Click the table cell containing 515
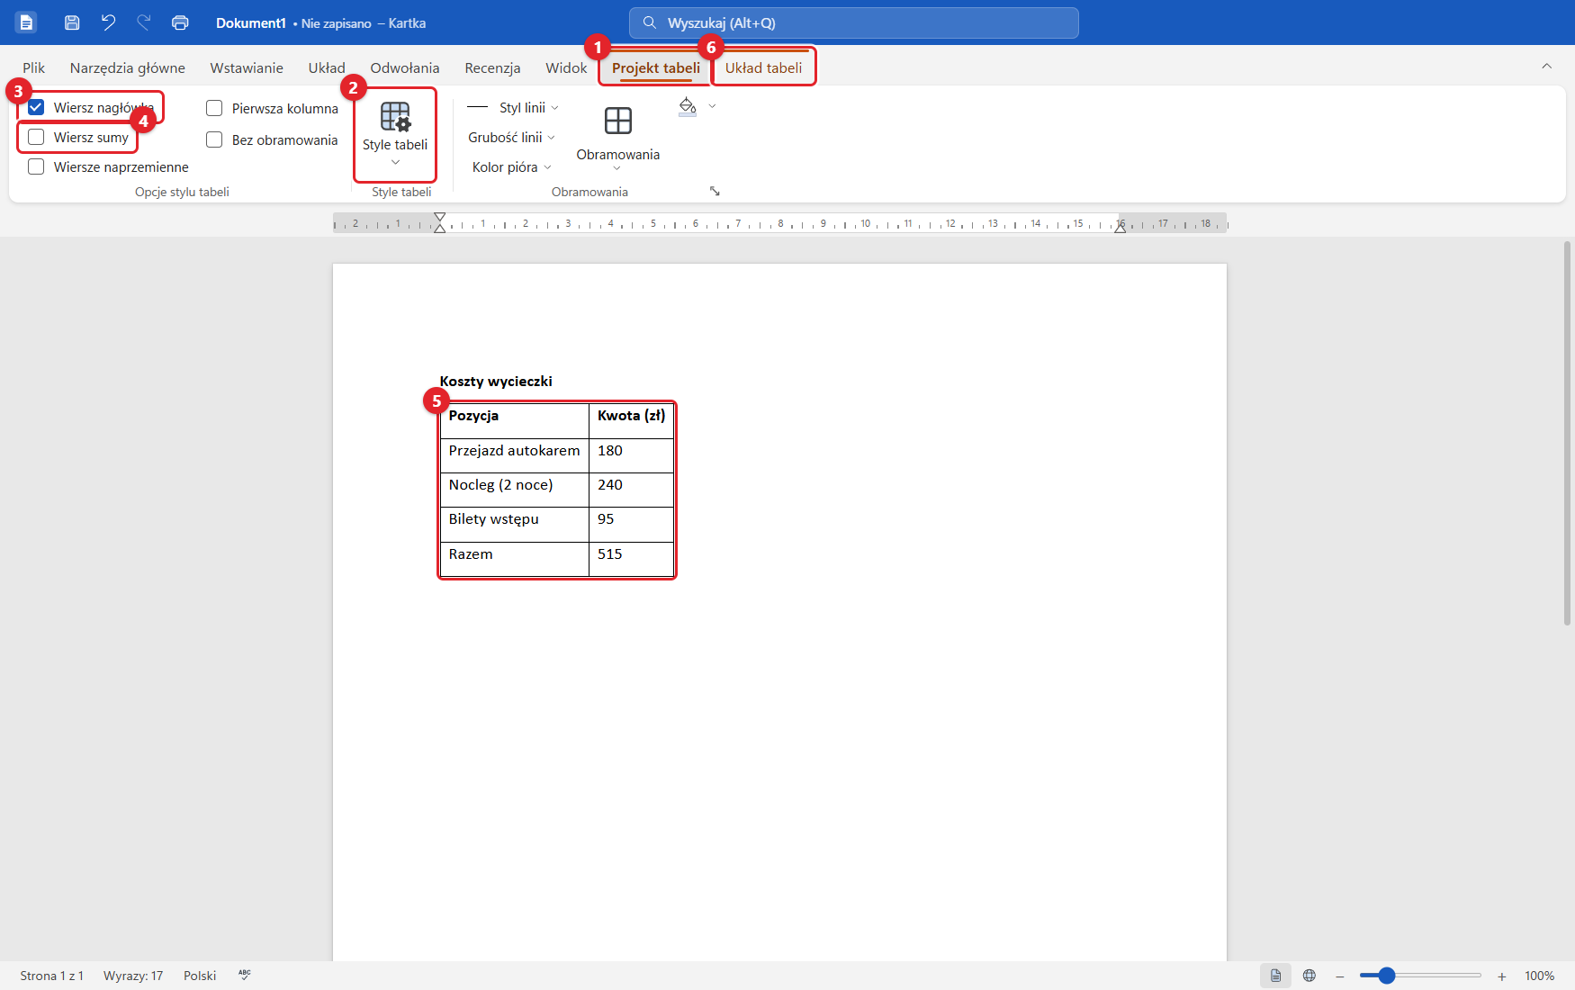This screenshot has height=990, width=1575. 631,559
